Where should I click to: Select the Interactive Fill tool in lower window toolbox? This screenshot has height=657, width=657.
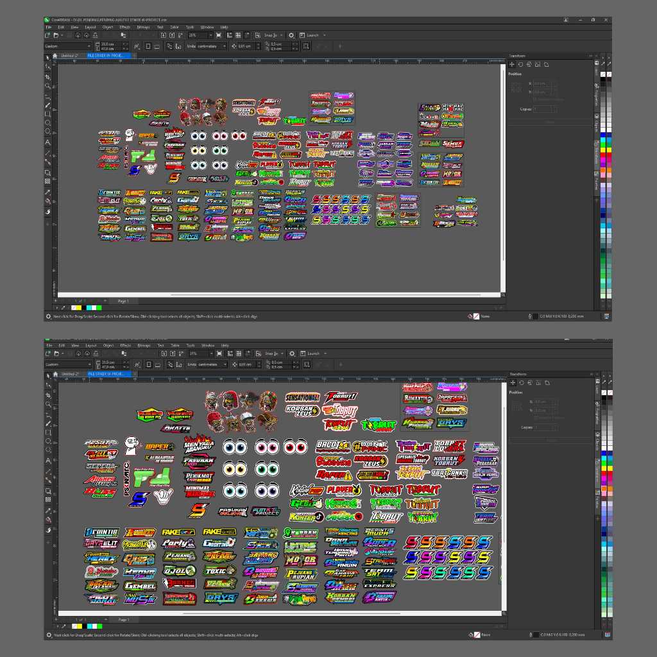48,520
